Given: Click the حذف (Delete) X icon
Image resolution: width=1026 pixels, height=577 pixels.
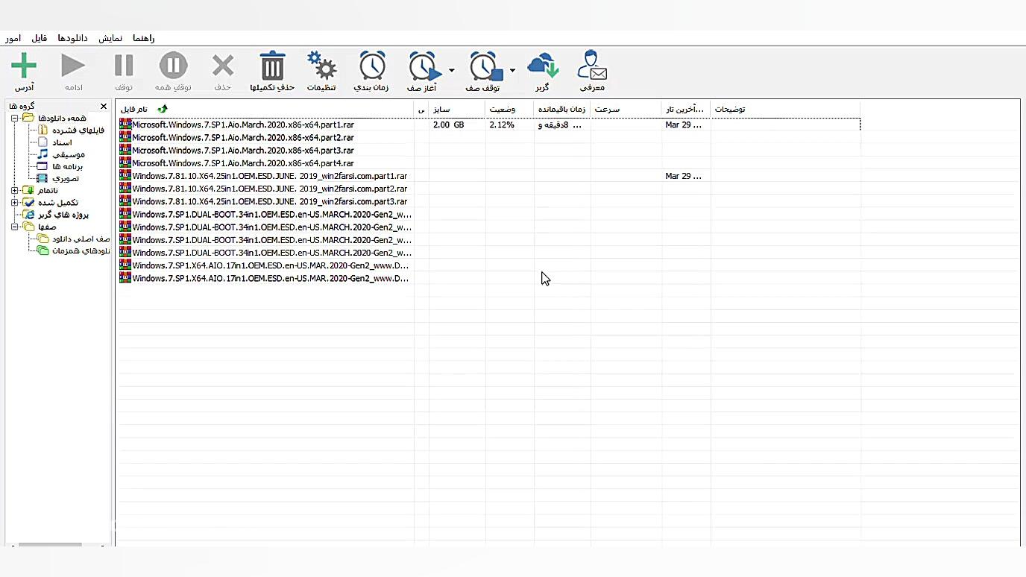Looking at the screenshot, I should (223, 66).
